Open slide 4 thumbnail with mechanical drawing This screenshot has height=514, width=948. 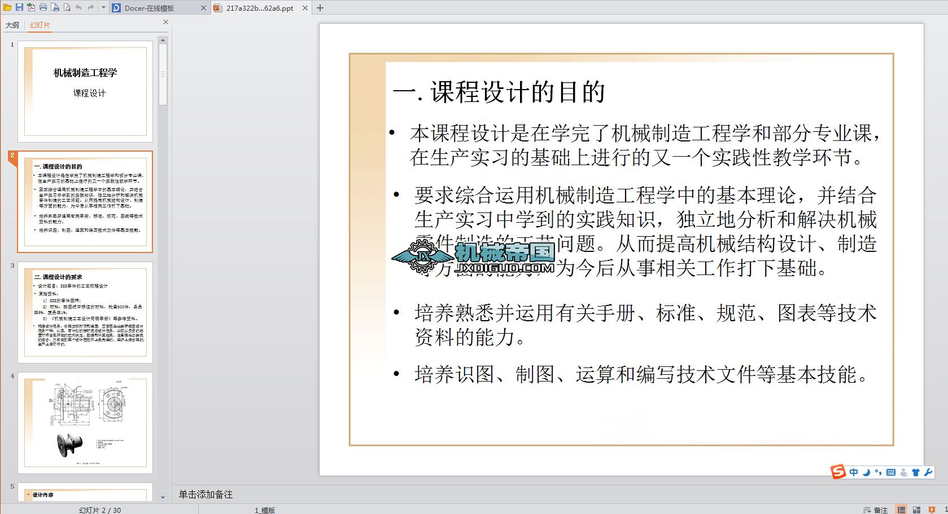(x=85, y=423)
